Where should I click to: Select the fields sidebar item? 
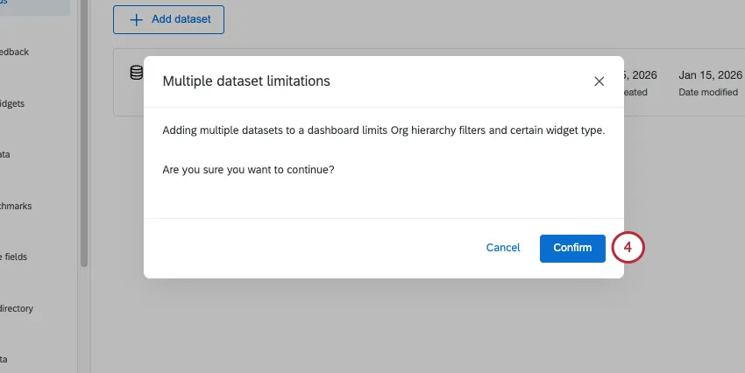point(17,257)
